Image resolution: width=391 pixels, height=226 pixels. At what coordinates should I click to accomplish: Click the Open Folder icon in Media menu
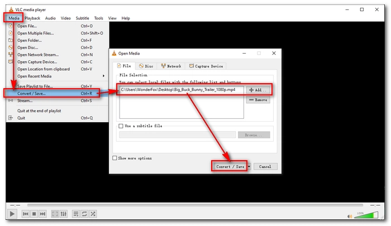[11, 40]
